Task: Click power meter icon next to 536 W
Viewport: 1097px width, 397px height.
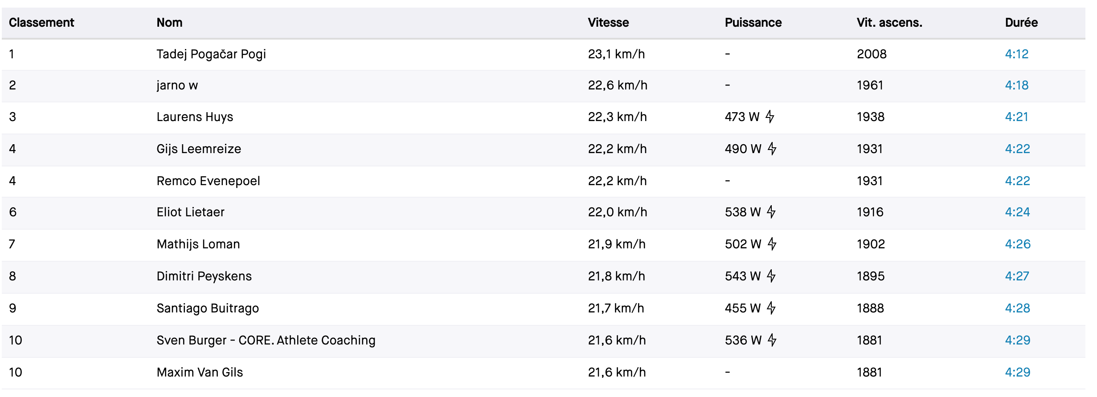Action: coord(772,340)
